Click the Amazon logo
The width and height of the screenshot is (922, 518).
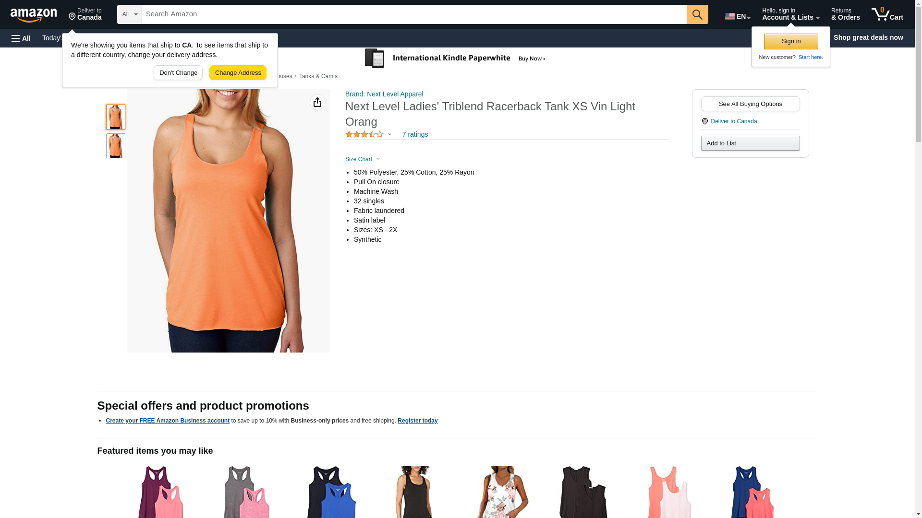pyautogui.click(x=34, y=15)
